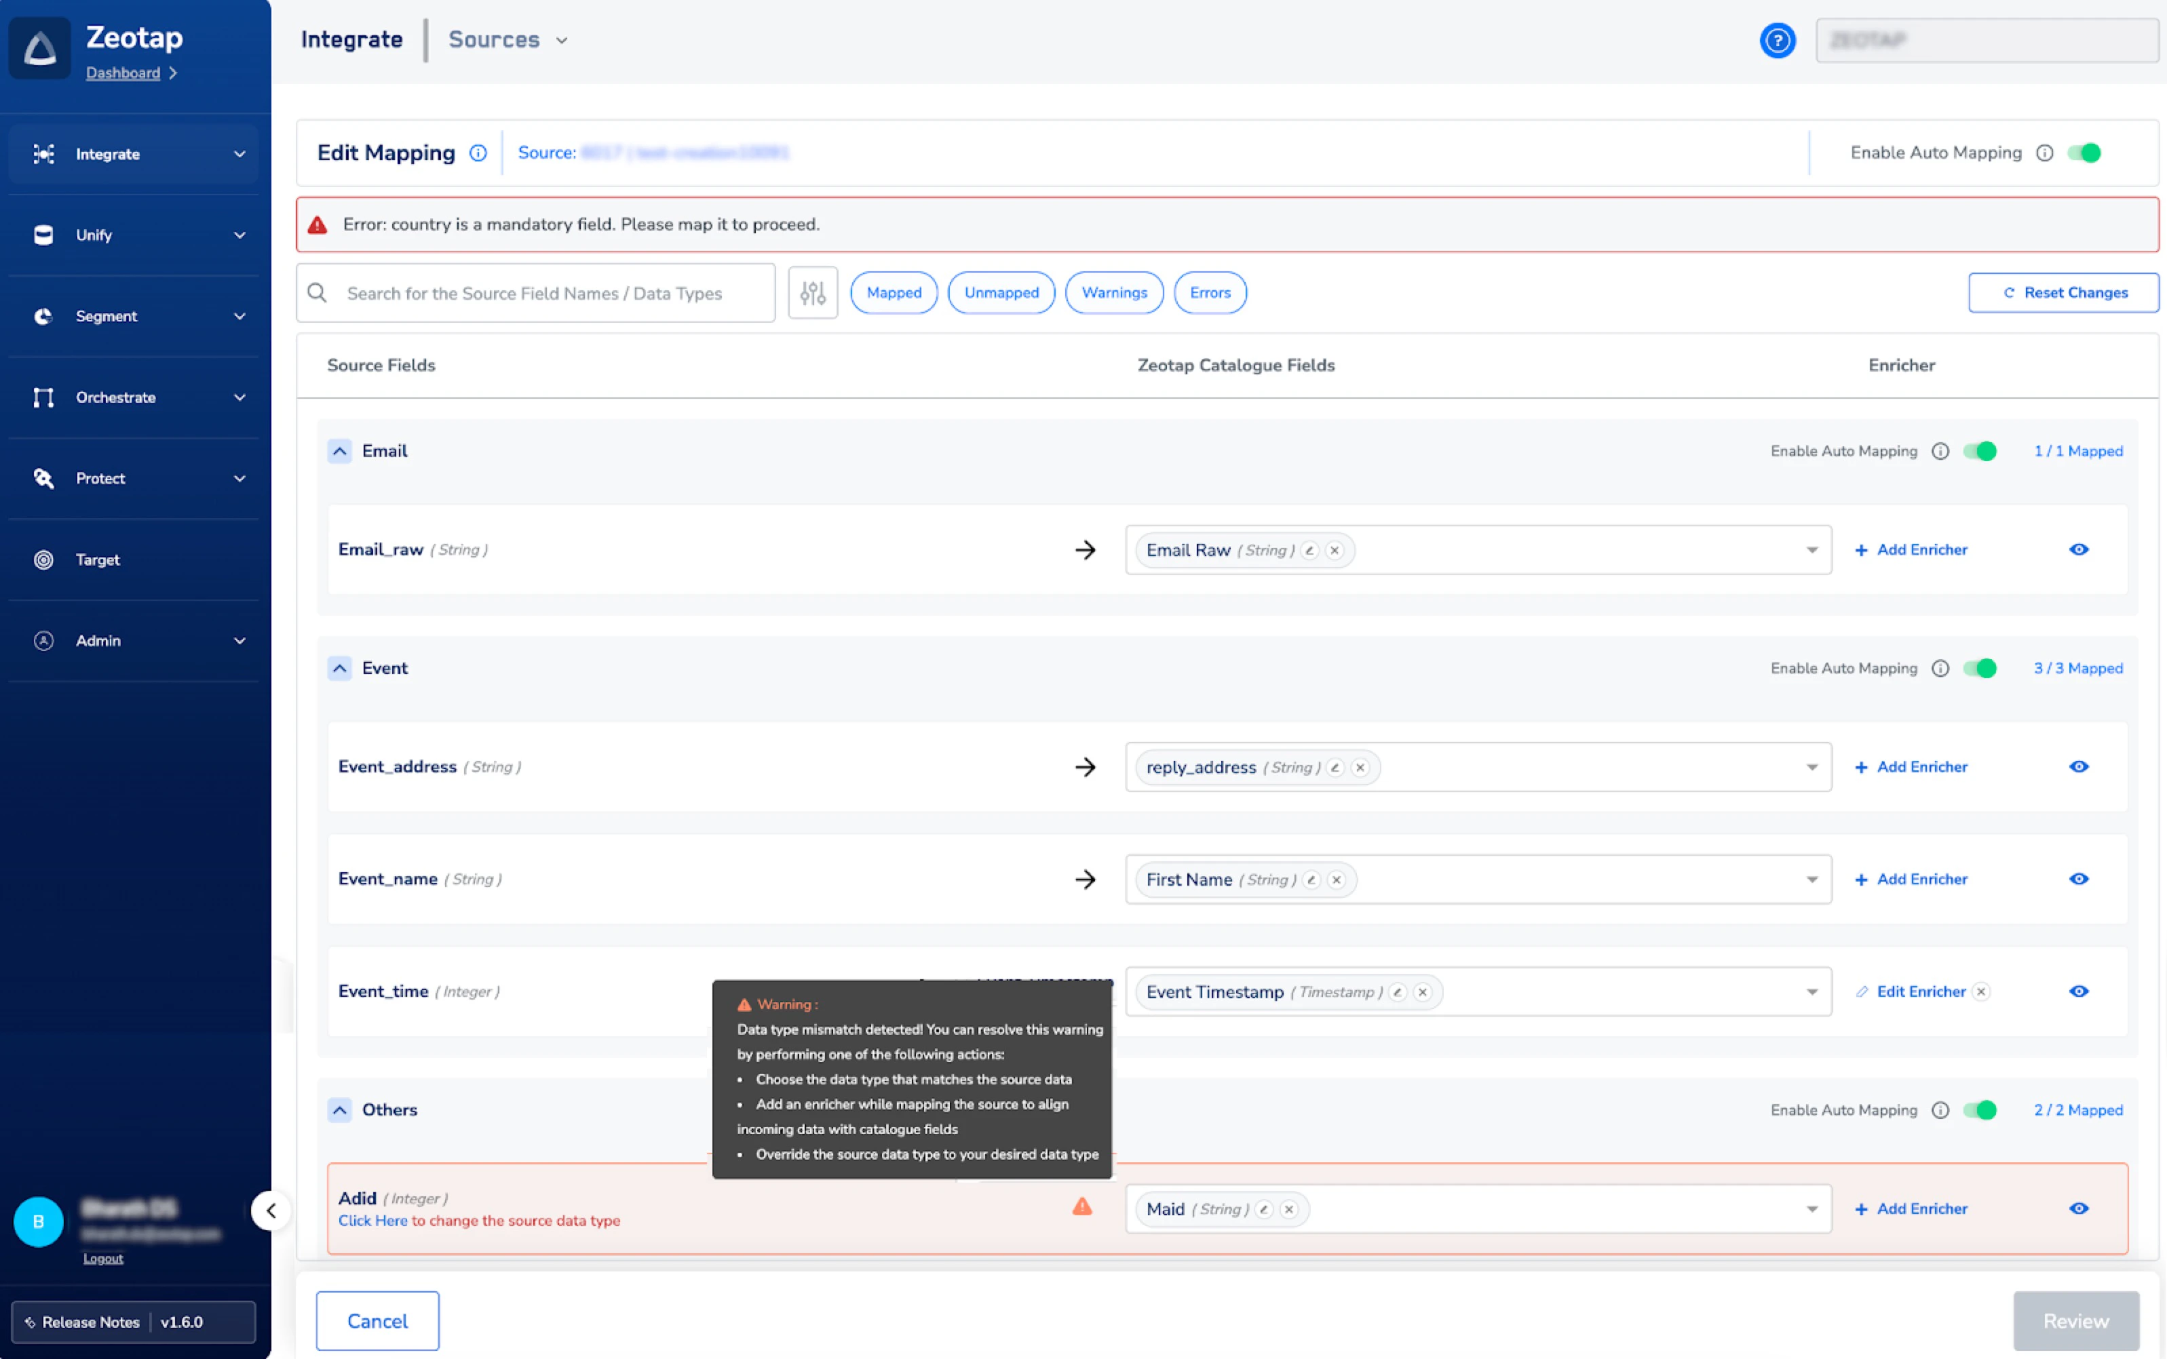
Task: Click the Reset Changes button
Action: pyautogui.click(x=2063, y=293)
